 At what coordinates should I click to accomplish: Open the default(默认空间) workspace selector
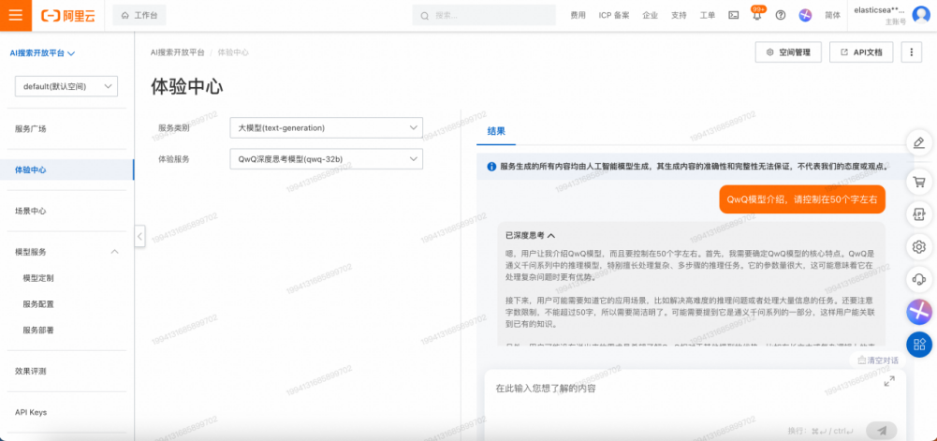(x=66, y=86)
